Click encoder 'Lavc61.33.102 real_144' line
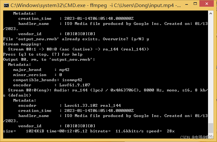Viewport: 217px width, 142px height. point(69,106)
